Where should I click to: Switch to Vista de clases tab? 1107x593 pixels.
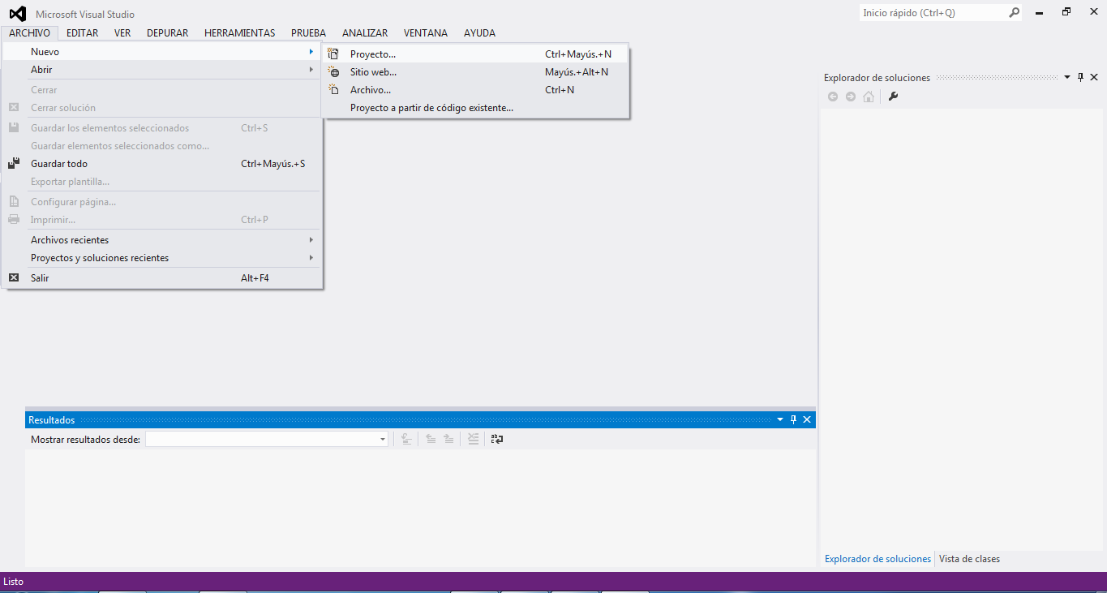[969, 559]
